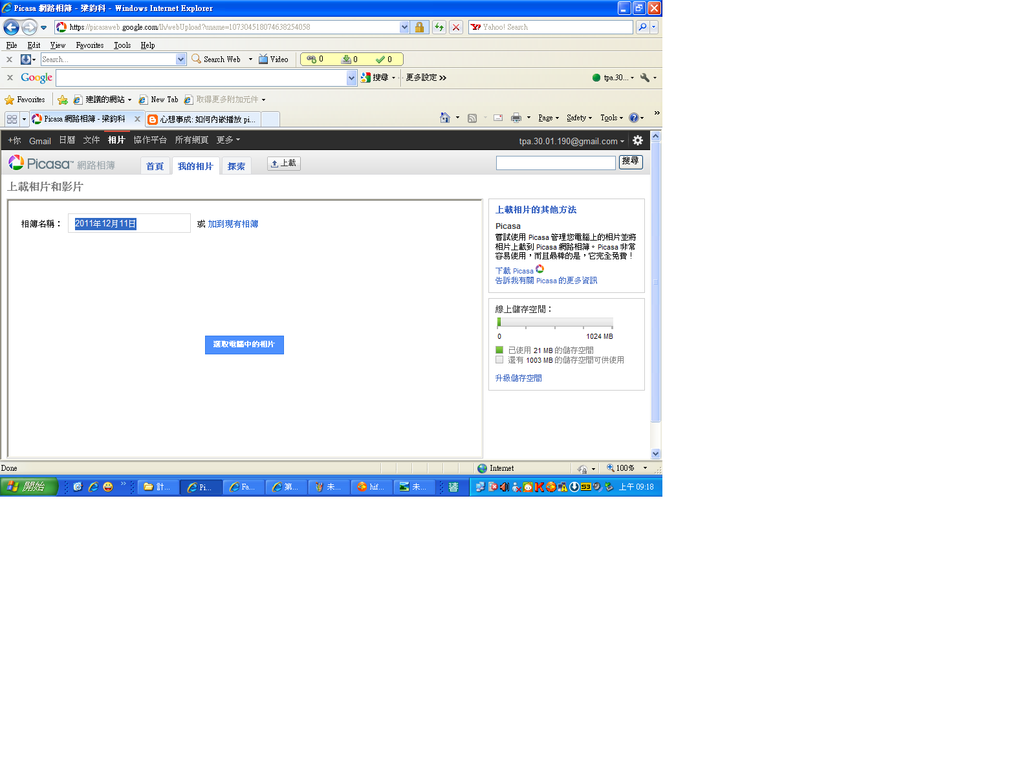This screenshot has height=776, width=1035.
Task: Click Add to Favorites bar star icon
Action: [x=63, y=100]
